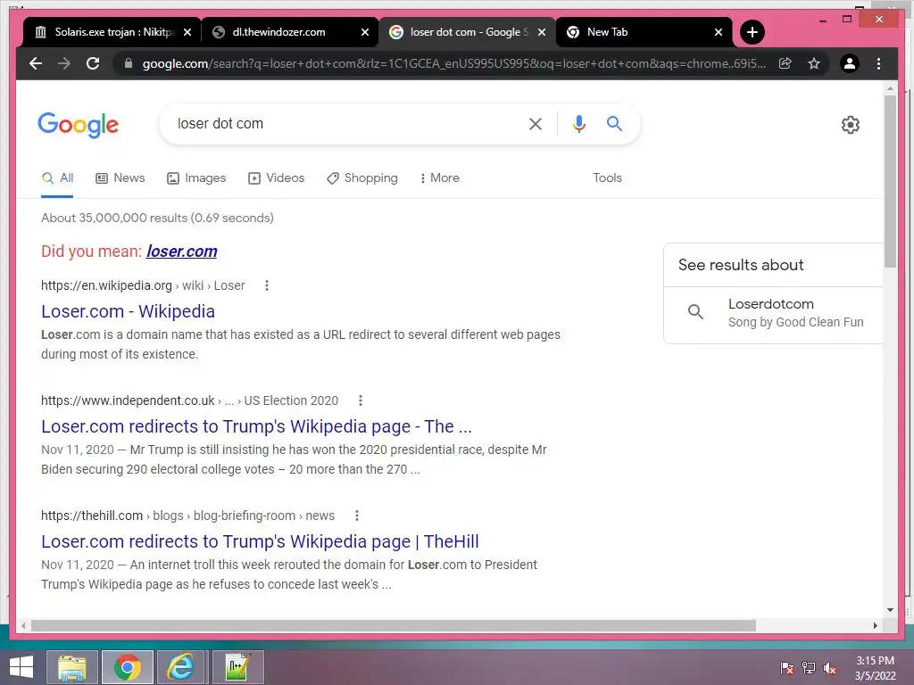Follow the 'loser.com' did-you-mean link

(x=182, y=251)
